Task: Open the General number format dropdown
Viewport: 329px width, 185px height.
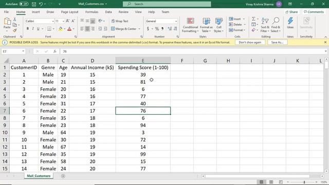Action: point(176,21)
